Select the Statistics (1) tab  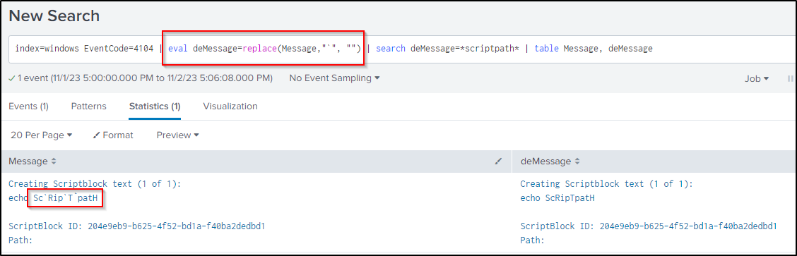(155, 106)
